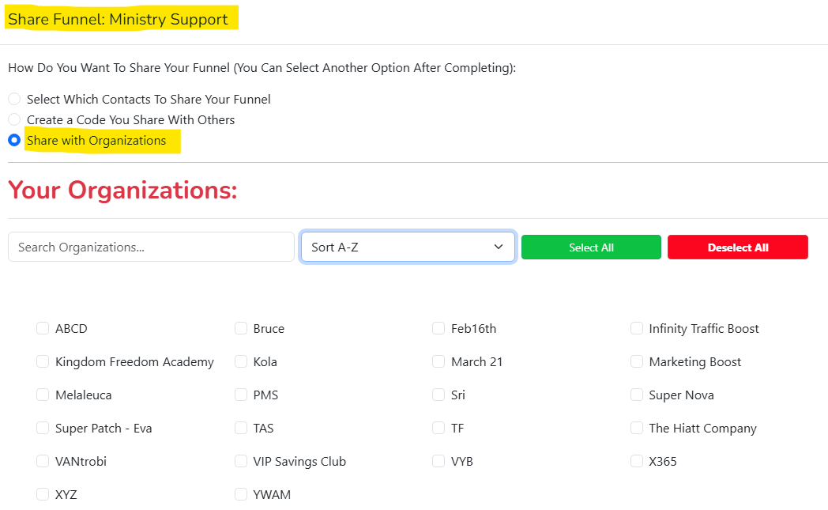Viewport: 828px width, 510px height.
Task: Tick the Kingdom Freedom Academy checkbox
Action: pyautogui.click(x=43, y=361)
